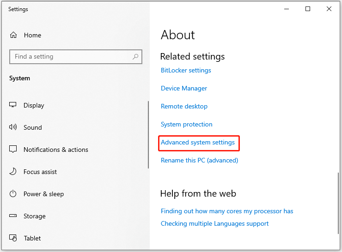This screenshot has height=252, width=342.
Task: Click the Help from the web heading
Action: (198, 194)
